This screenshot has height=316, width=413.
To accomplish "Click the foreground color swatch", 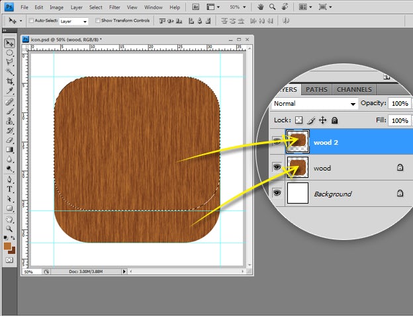I will coord(8,246).
